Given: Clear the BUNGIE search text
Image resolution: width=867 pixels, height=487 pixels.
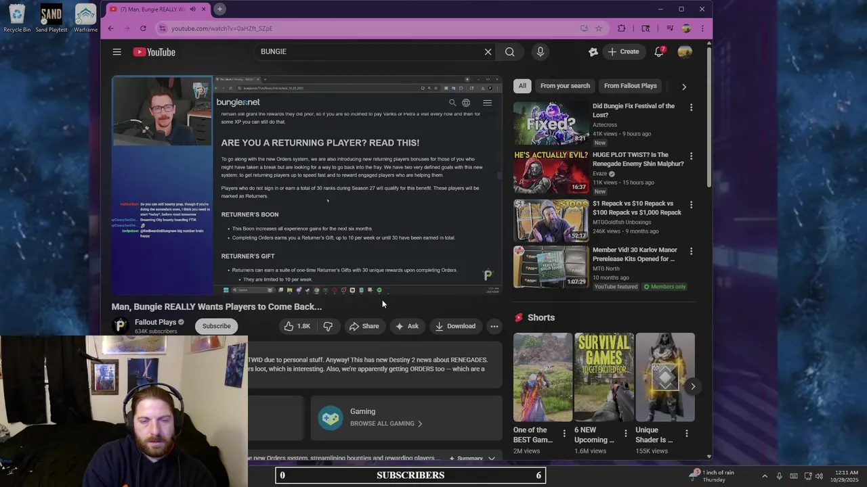Looking at the screenshot, I should pos(488,51).
